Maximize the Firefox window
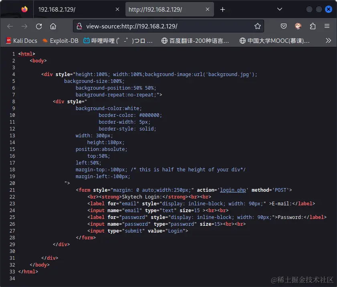This screenshot has height=287, width=337. 319,9
